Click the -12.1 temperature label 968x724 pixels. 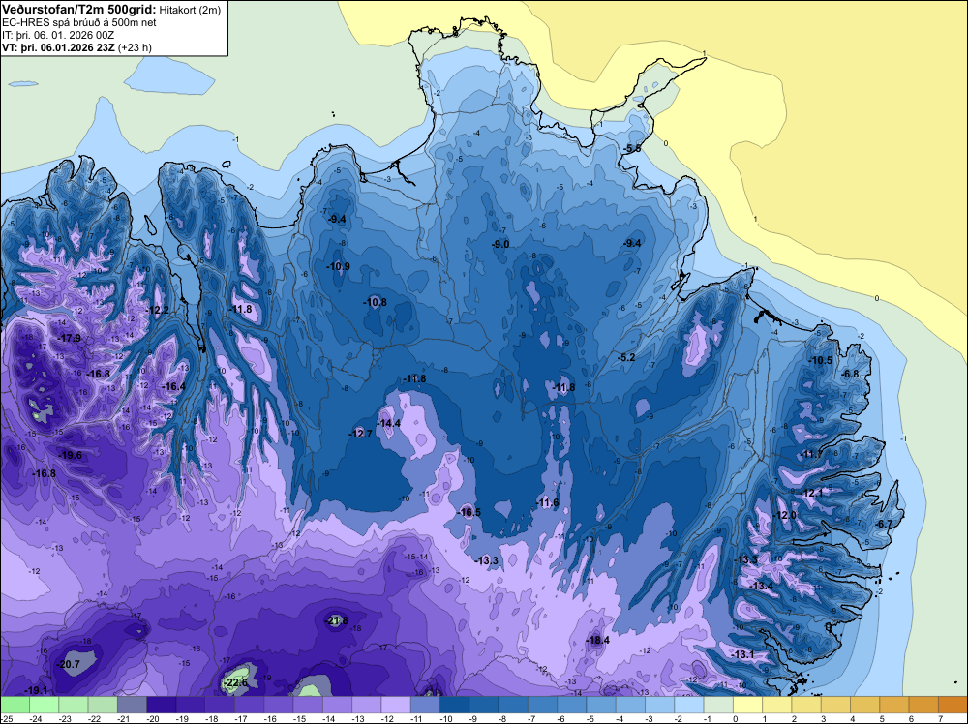tap(812, 493)
